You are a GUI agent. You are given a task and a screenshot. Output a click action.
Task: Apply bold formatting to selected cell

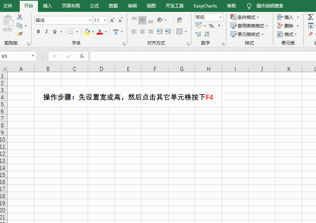[38, 32]
